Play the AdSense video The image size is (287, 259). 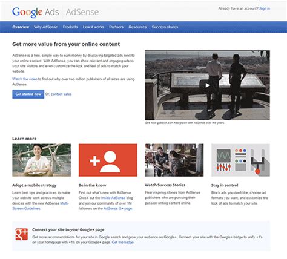click(x=207, y=85)
